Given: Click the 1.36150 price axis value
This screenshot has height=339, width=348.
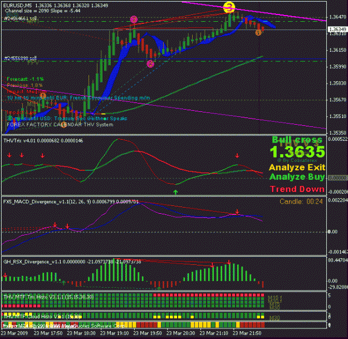Looking at the screenshot, I should coord(338,50).
